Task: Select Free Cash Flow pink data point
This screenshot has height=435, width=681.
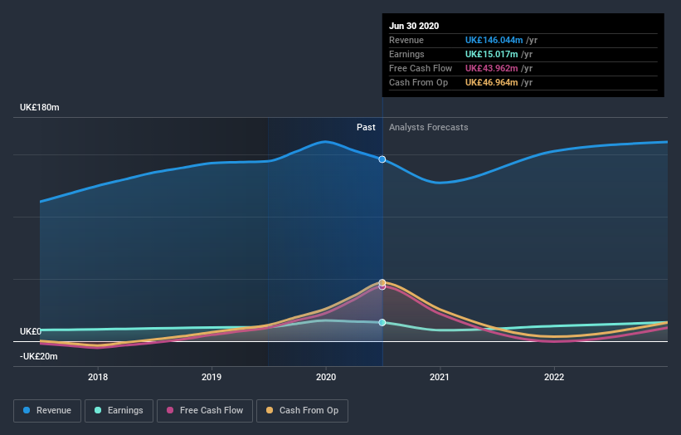Action: click(x=382, y=286)
